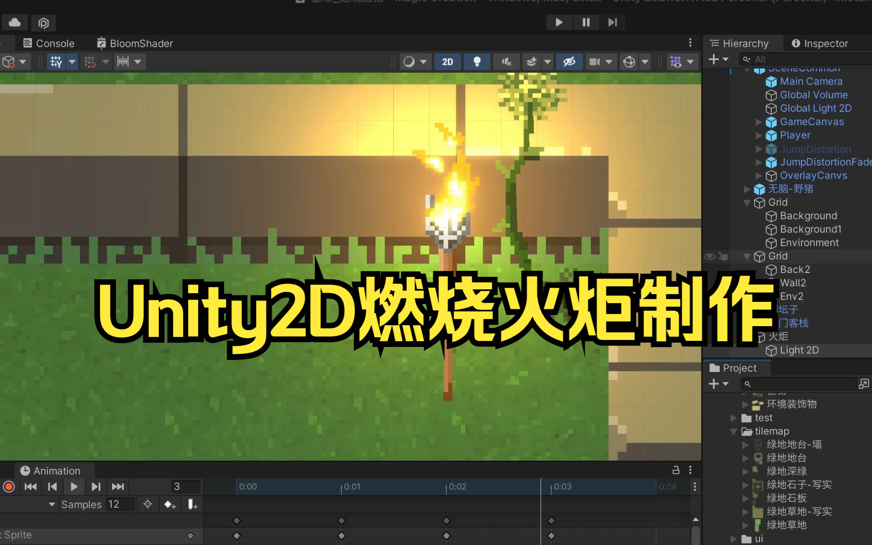This screenshot has height=545, width=872.
Task: Click the cloud services icon
Action: pyautogui.click(x=15, y=22)
